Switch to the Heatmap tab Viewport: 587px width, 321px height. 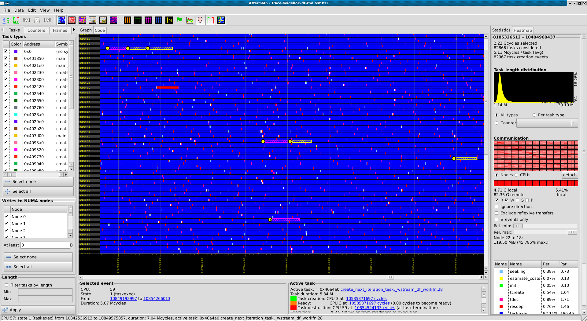click(522, 30)
